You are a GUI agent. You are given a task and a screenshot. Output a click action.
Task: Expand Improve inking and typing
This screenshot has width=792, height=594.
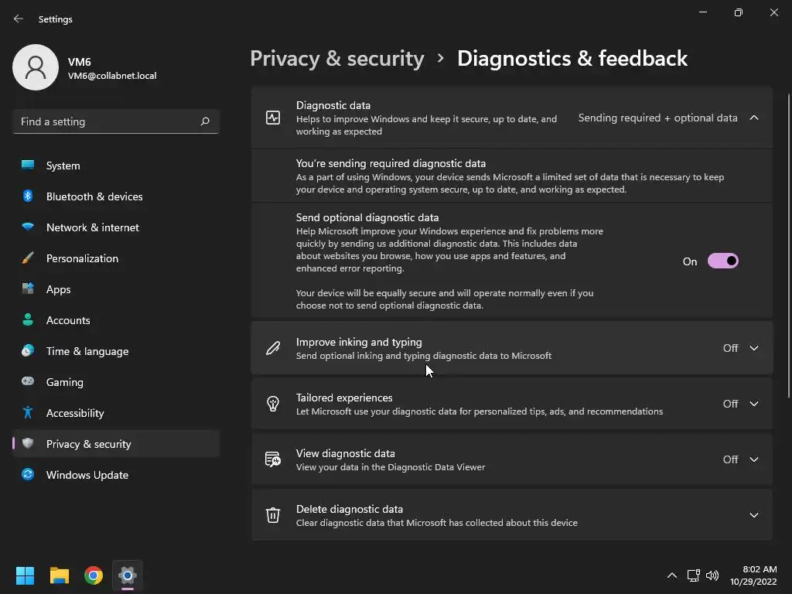754,348
